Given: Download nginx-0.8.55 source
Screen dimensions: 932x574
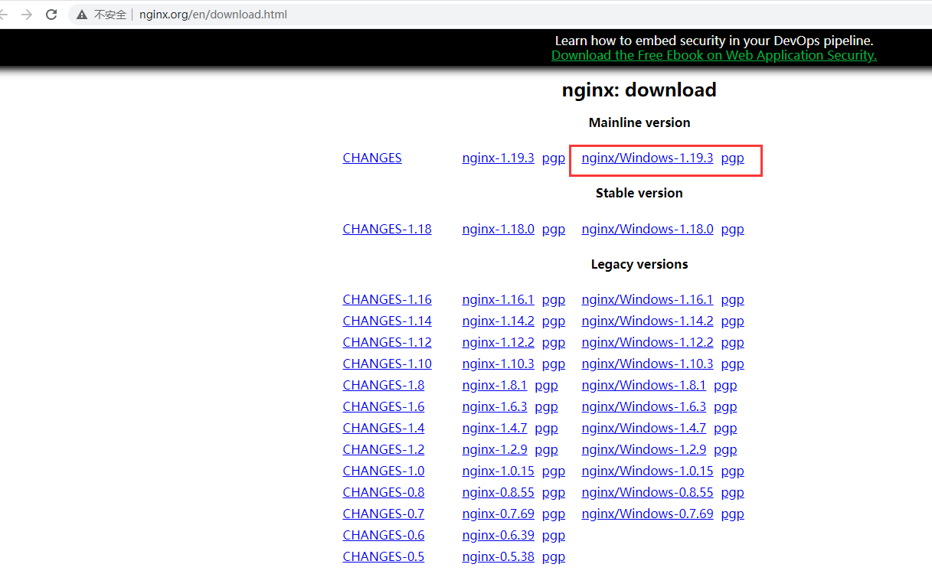Looking at the screenshot, I should pyautogui.click(x=498, y=492).
